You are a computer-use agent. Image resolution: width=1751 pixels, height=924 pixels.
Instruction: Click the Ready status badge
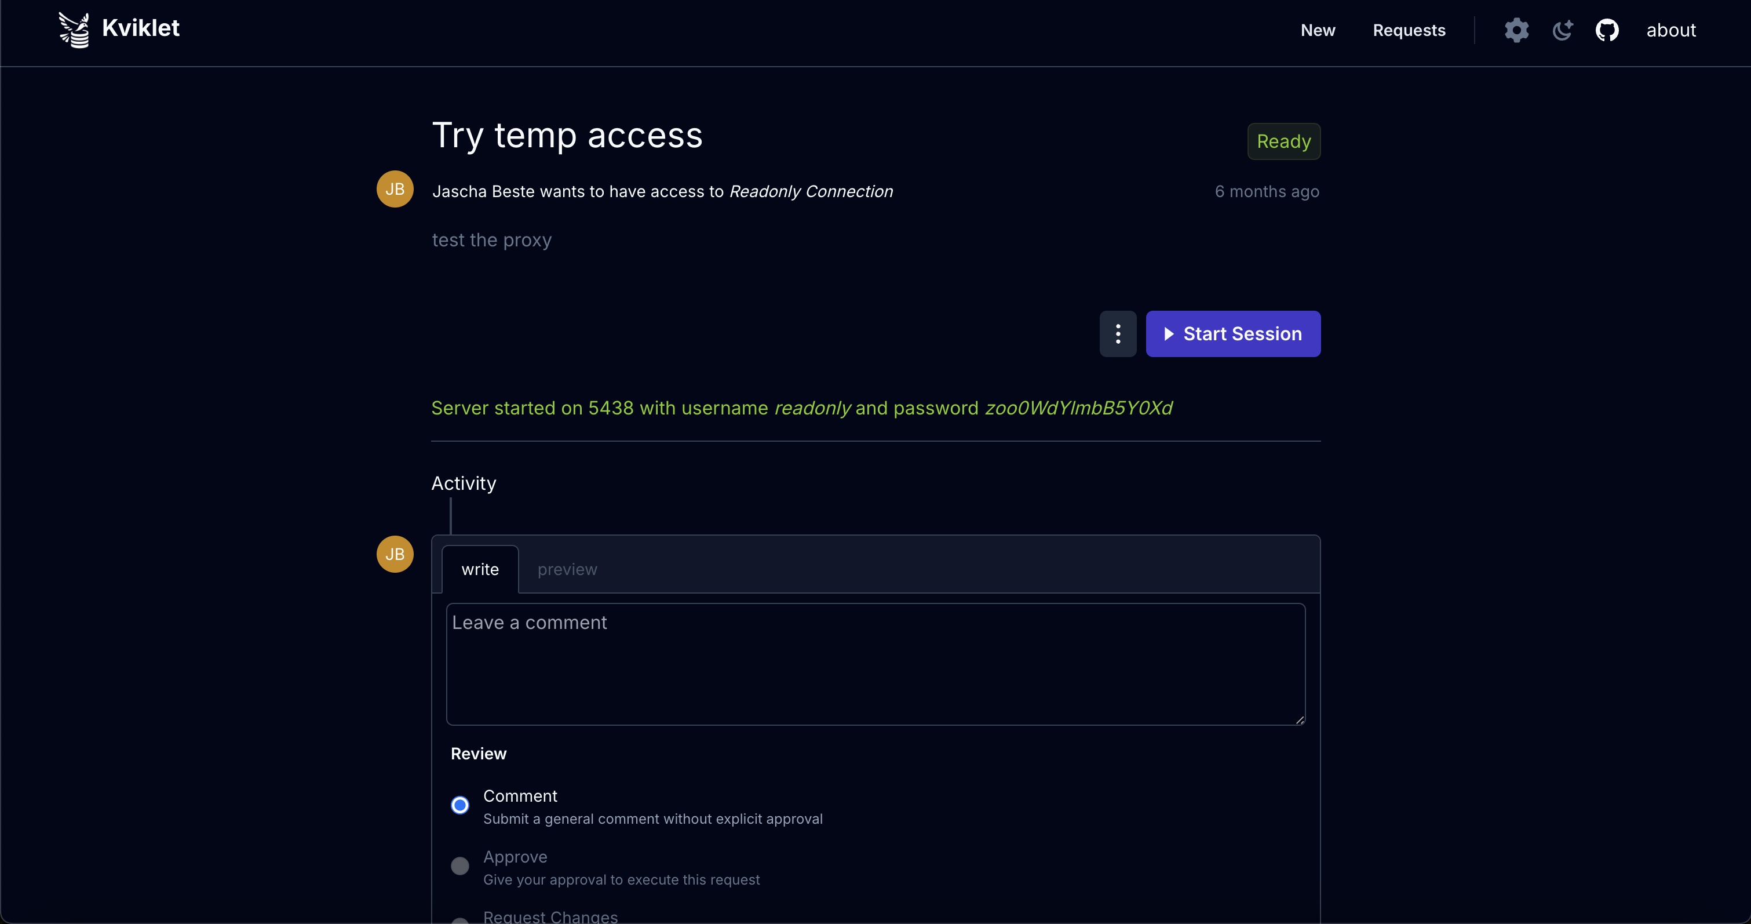click(x=1283, y=141)
